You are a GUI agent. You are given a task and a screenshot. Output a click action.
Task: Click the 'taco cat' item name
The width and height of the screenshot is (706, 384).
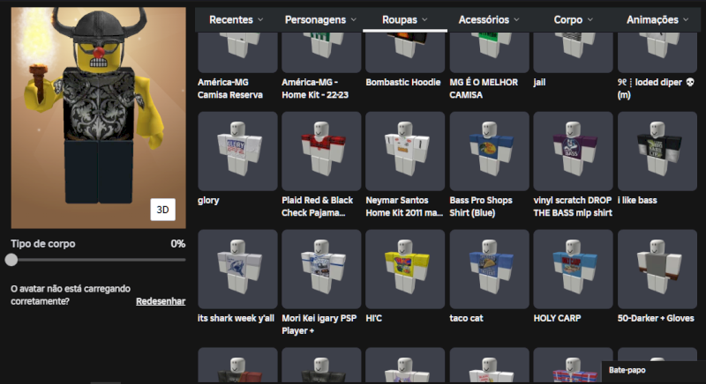466,319
